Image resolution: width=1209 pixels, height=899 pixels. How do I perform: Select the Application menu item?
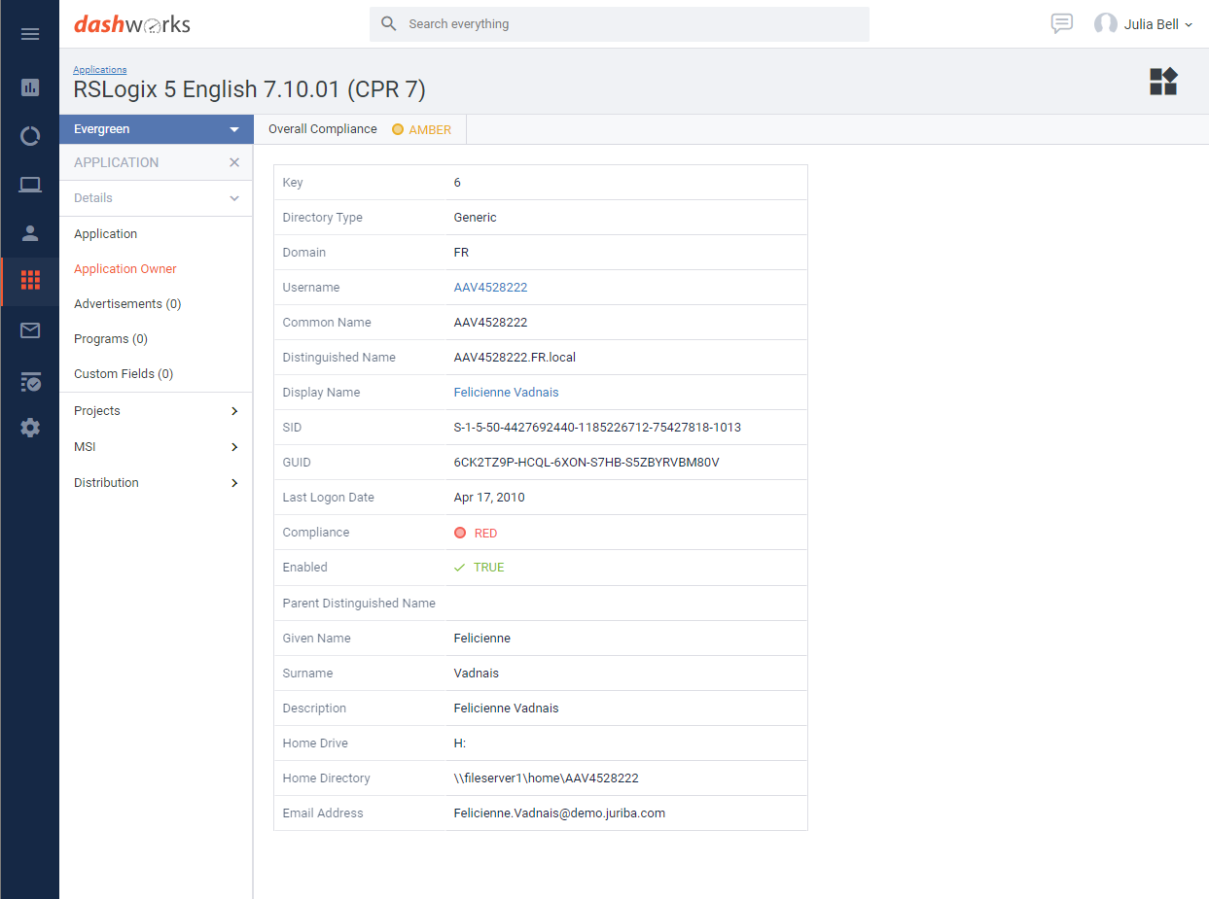point(105,234)
